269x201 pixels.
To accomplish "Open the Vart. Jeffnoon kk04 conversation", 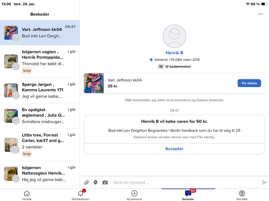I will (40, 33).
